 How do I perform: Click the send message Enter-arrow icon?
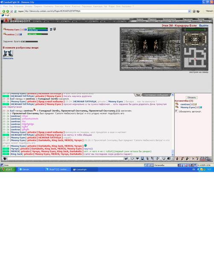coord(126,159)
